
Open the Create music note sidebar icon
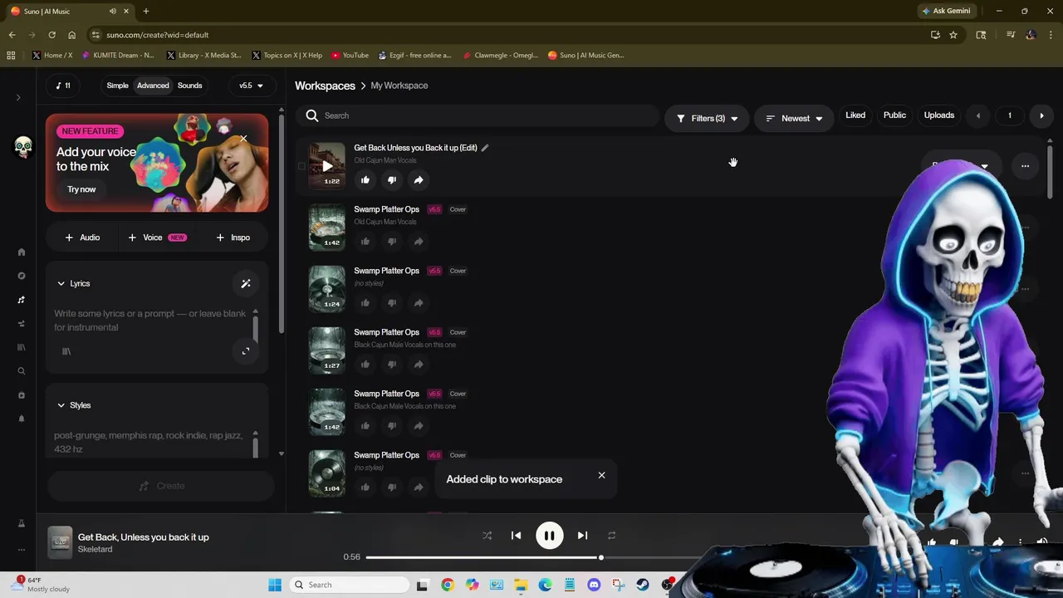(22, 300)
